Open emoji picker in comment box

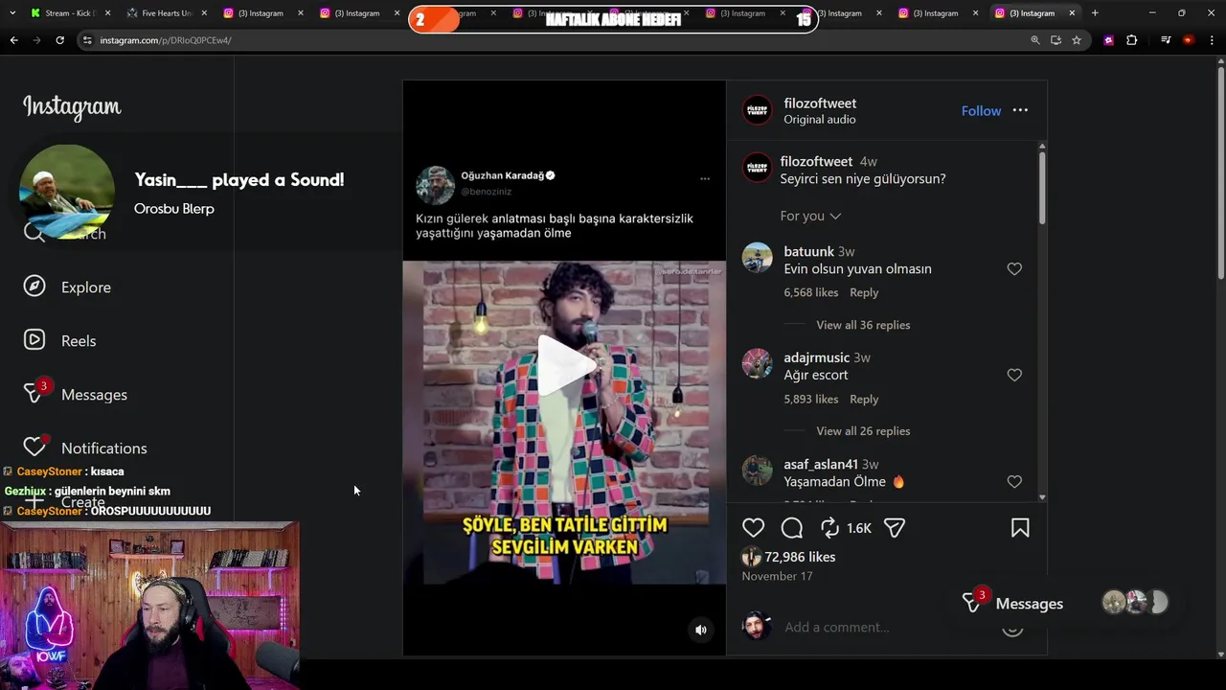click(x=1012, y=628)
